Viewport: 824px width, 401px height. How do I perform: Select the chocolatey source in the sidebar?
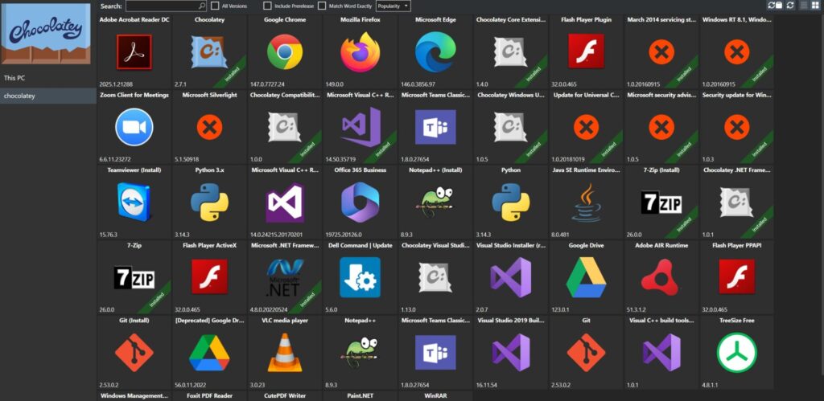pos(48,96)
